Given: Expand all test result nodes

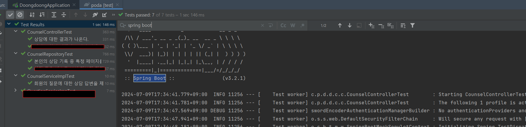Looking at the screenshot, I should [54, 15].
